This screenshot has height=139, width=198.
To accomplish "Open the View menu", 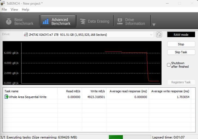I will click(14, 10).
